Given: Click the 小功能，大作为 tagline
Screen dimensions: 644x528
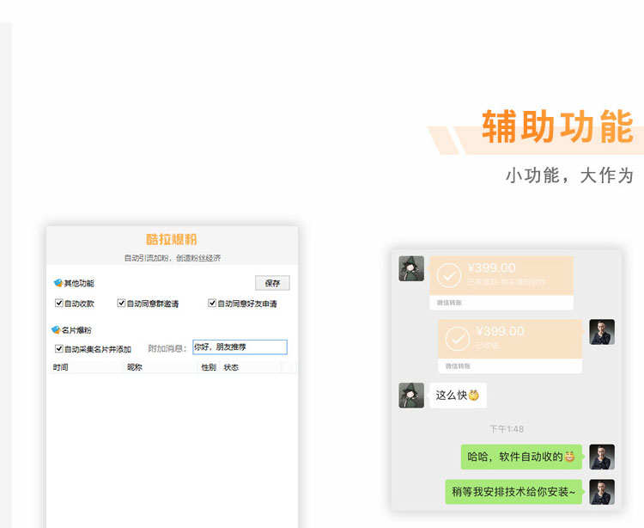Looking at the screenshot, I should click(569, 175).
